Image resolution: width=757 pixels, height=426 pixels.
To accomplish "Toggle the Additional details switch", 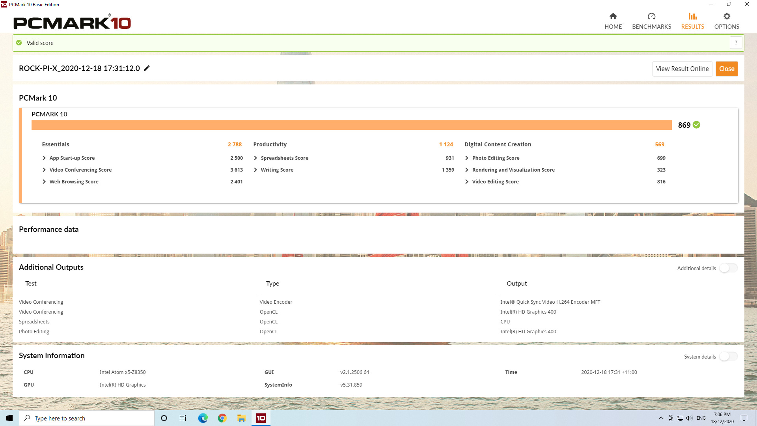I will click(x=728, y=268).
